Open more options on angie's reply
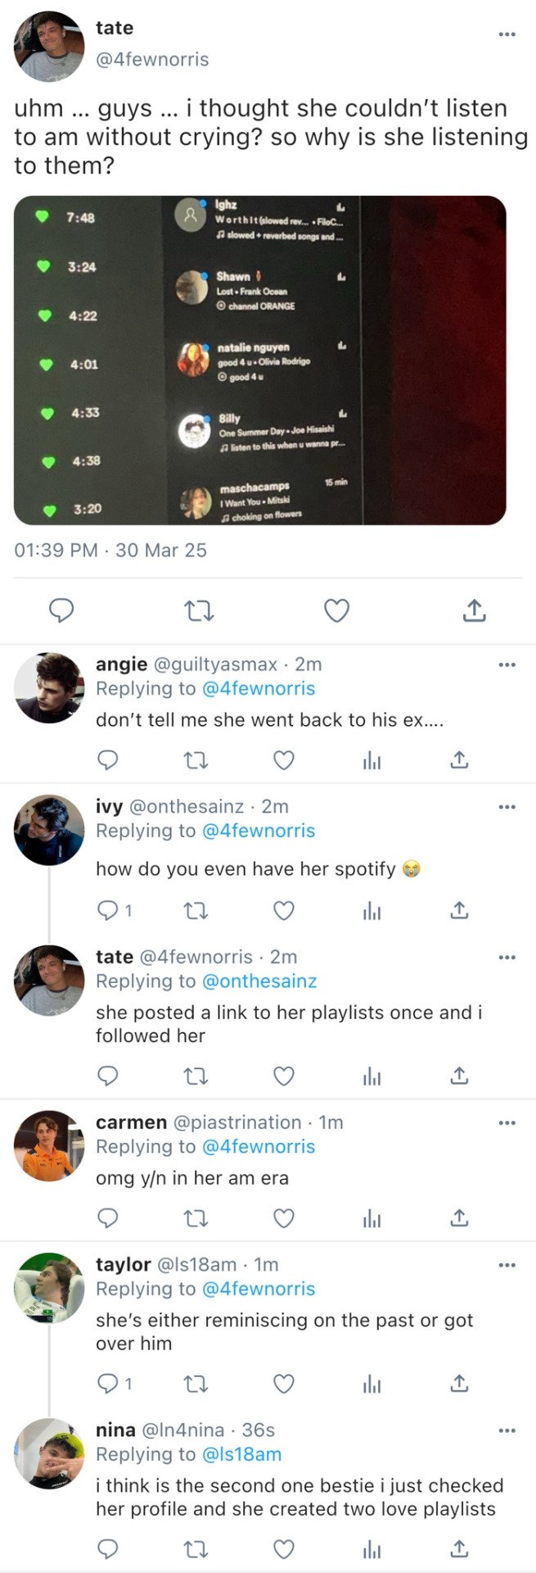The height and width of the screenshot is (1573, 536). point(507,664)
